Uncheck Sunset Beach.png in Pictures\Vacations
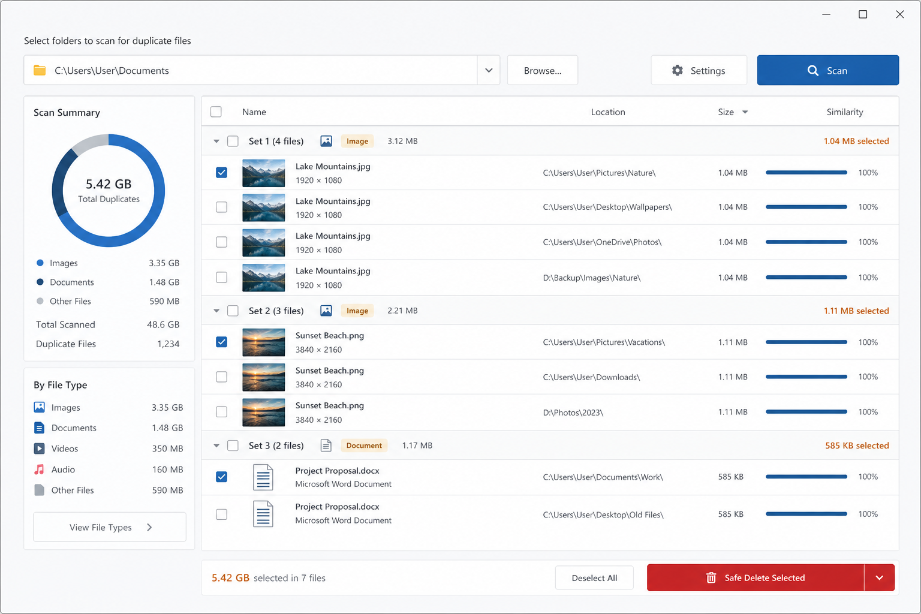Viewport: 921px width, 614px height. coord(222,342)
